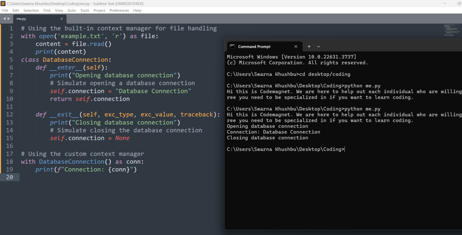Open the Edit menu
The height and width of the screenshot is (235, 462).
16,10
